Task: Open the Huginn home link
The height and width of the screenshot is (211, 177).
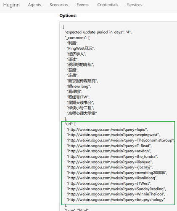Action: (11, 5)
